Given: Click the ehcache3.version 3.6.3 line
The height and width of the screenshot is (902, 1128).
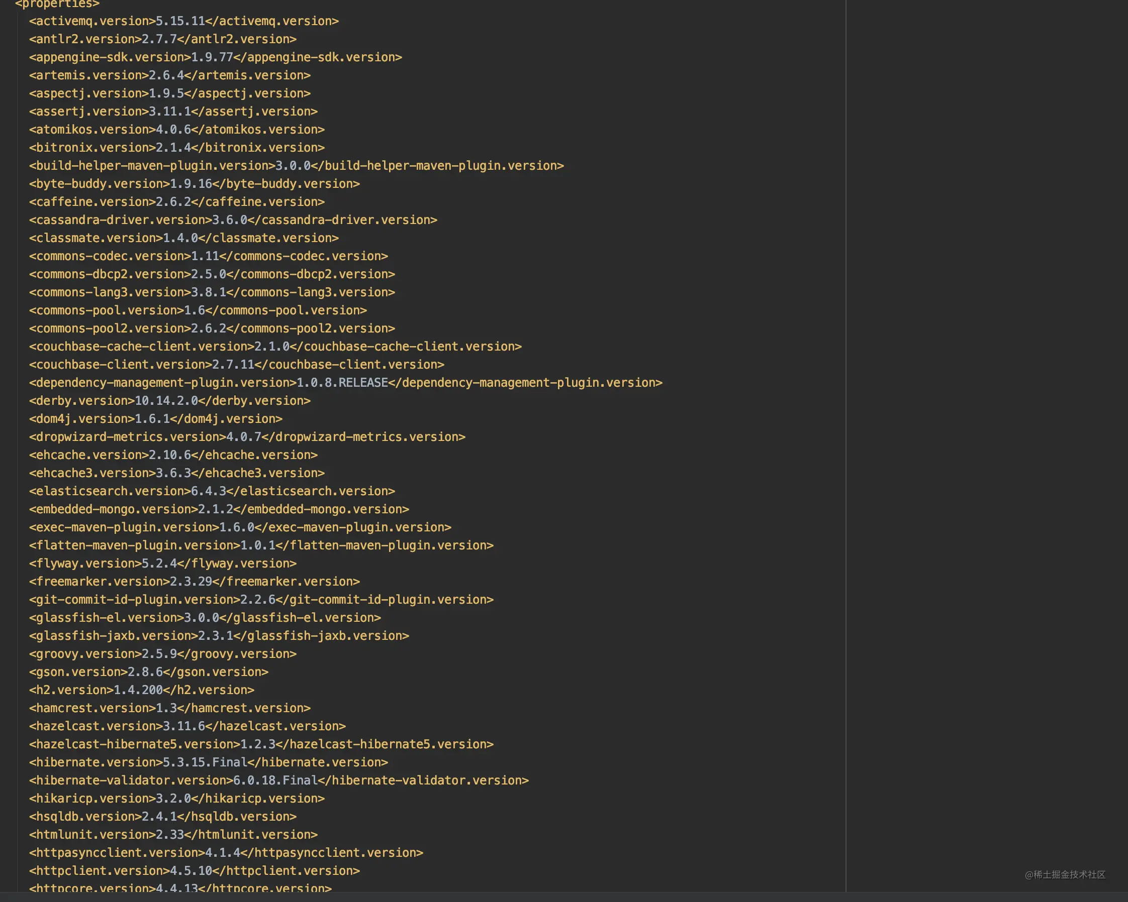Looking at the screenshot, I should pyautogui.click(x=177, y=473).
